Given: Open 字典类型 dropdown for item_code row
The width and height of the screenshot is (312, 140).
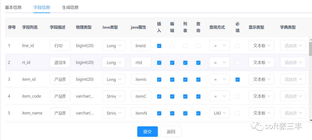Looking at the screenshot, I should pos(293,96).
